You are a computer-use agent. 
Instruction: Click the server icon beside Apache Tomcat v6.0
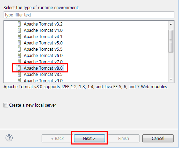pyautogui.click(x=19, y=56)
